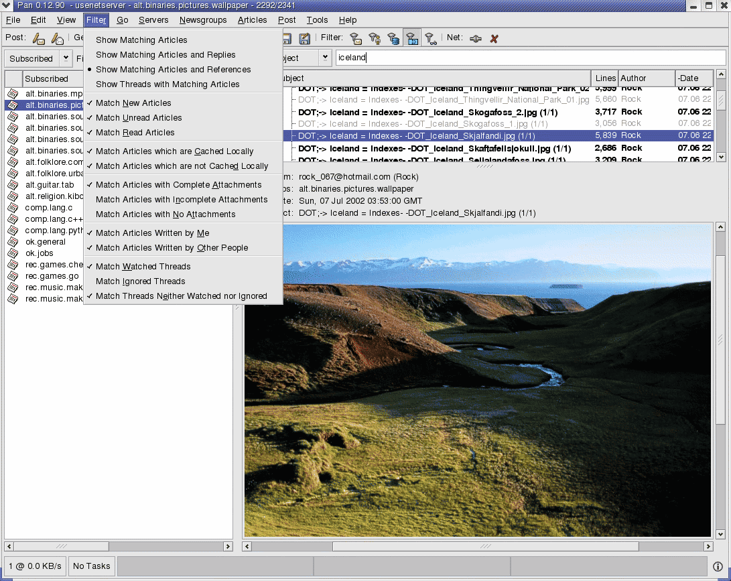Toggle Match New Articles
This screenshot has height=581, width=731.
(x=183, y=103)
